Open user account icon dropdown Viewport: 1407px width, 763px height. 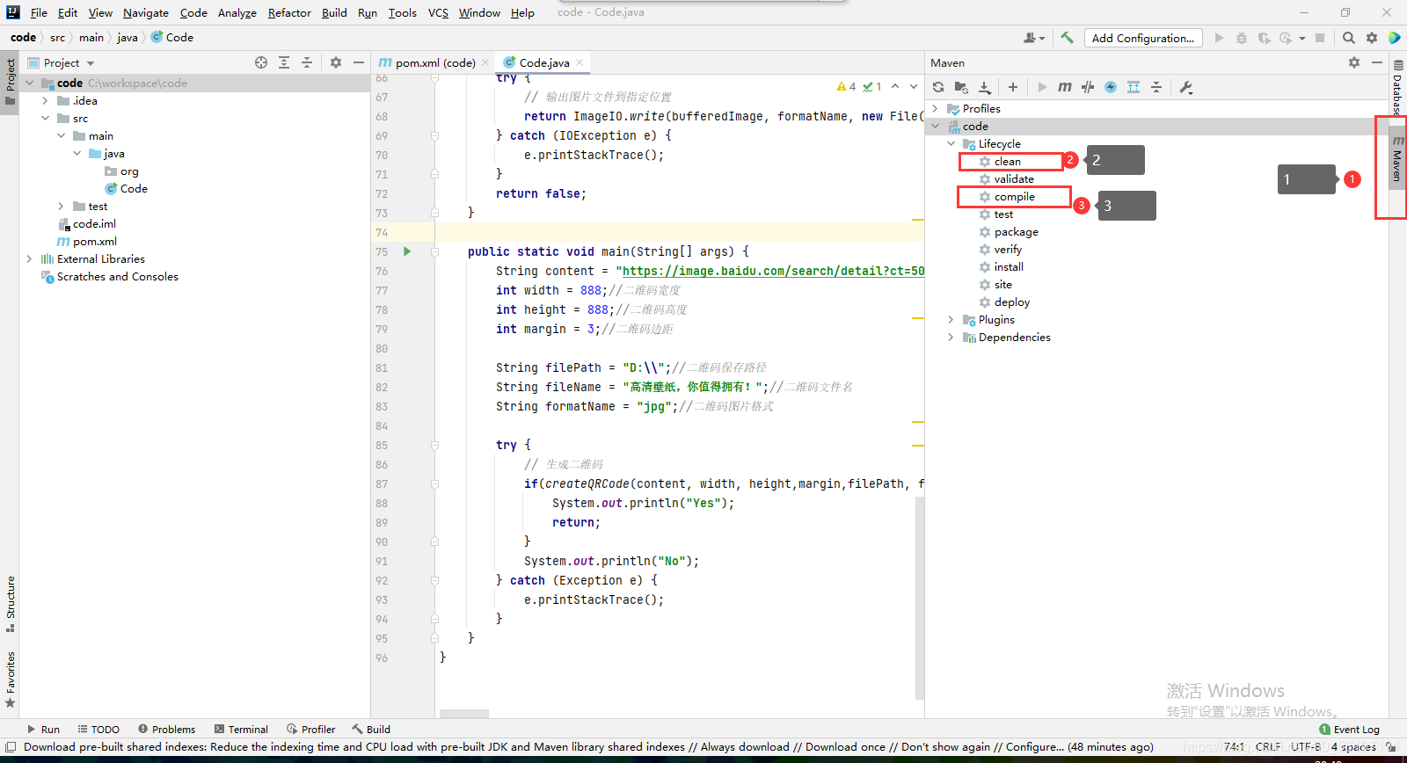1034,38
